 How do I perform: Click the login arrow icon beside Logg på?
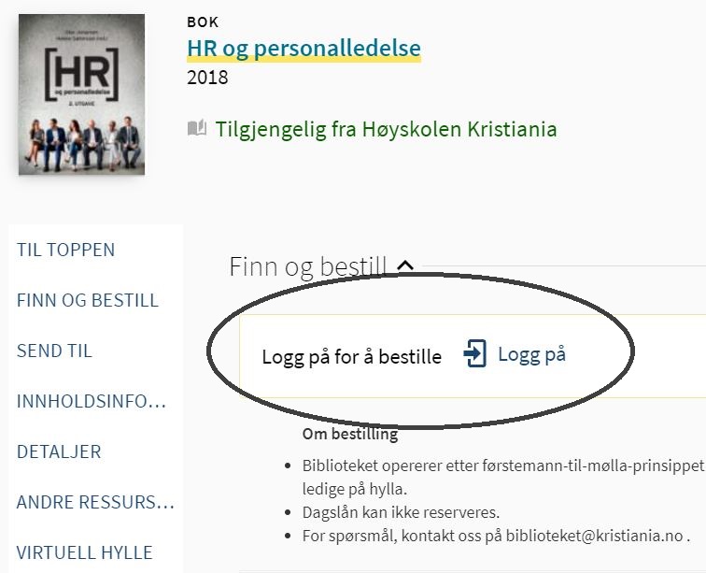(475, 353)
